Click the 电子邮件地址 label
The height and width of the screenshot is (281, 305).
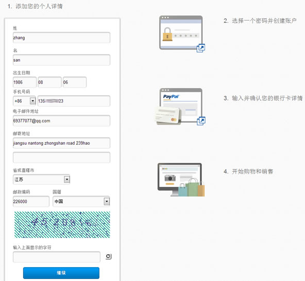click(26, 111)
